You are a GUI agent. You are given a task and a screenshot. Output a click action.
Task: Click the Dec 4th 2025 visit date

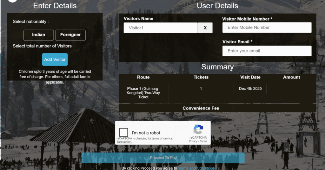click(x=250, y=89)
